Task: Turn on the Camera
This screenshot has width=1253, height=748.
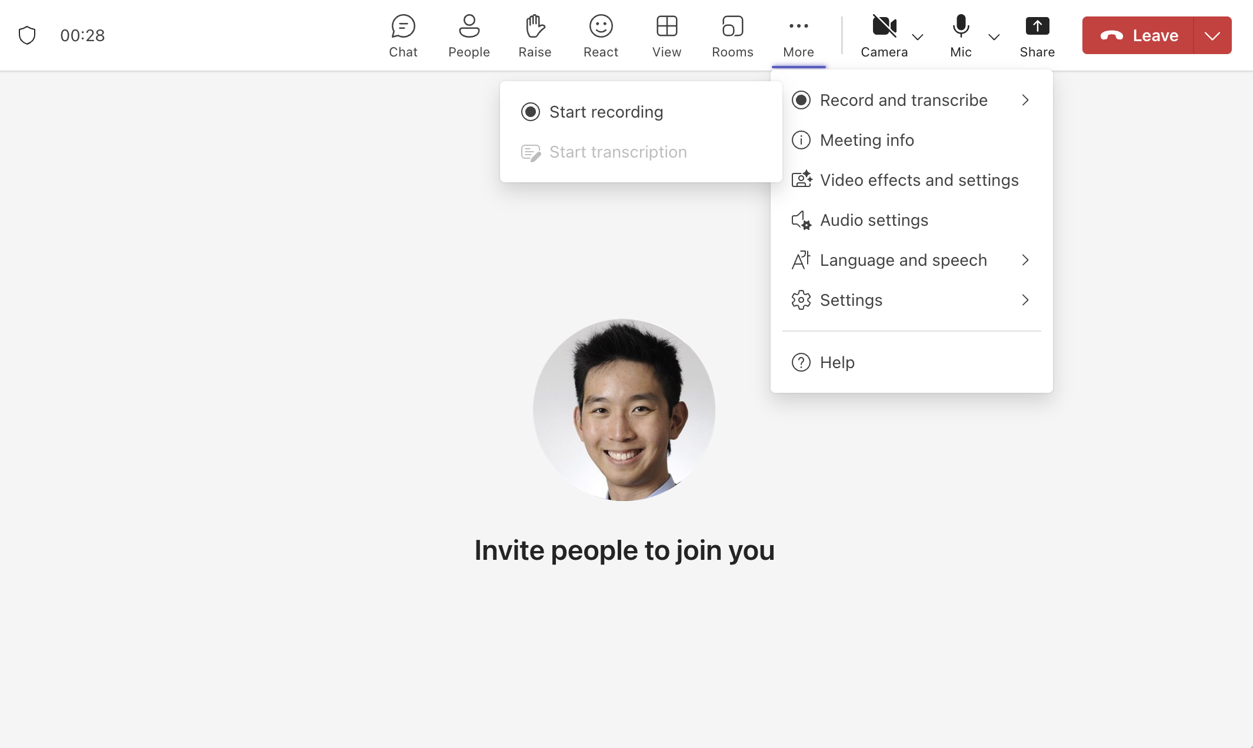Action: point(884,35)
